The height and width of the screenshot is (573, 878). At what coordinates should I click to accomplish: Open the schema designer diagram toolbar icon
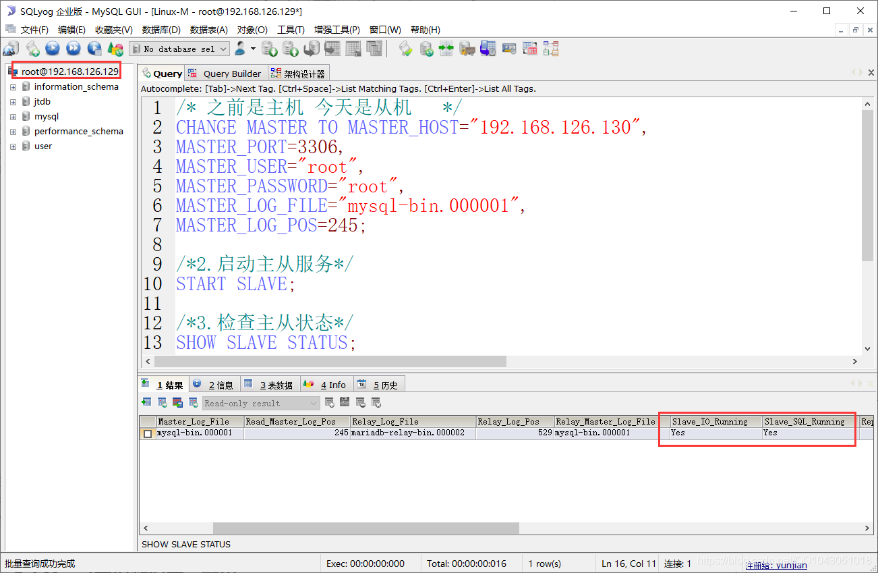(551, 49)
